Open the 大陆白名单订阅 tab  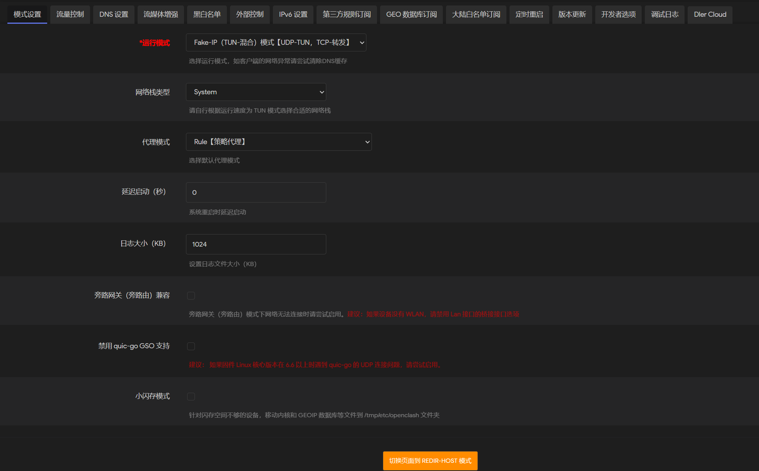pos(476,14)
